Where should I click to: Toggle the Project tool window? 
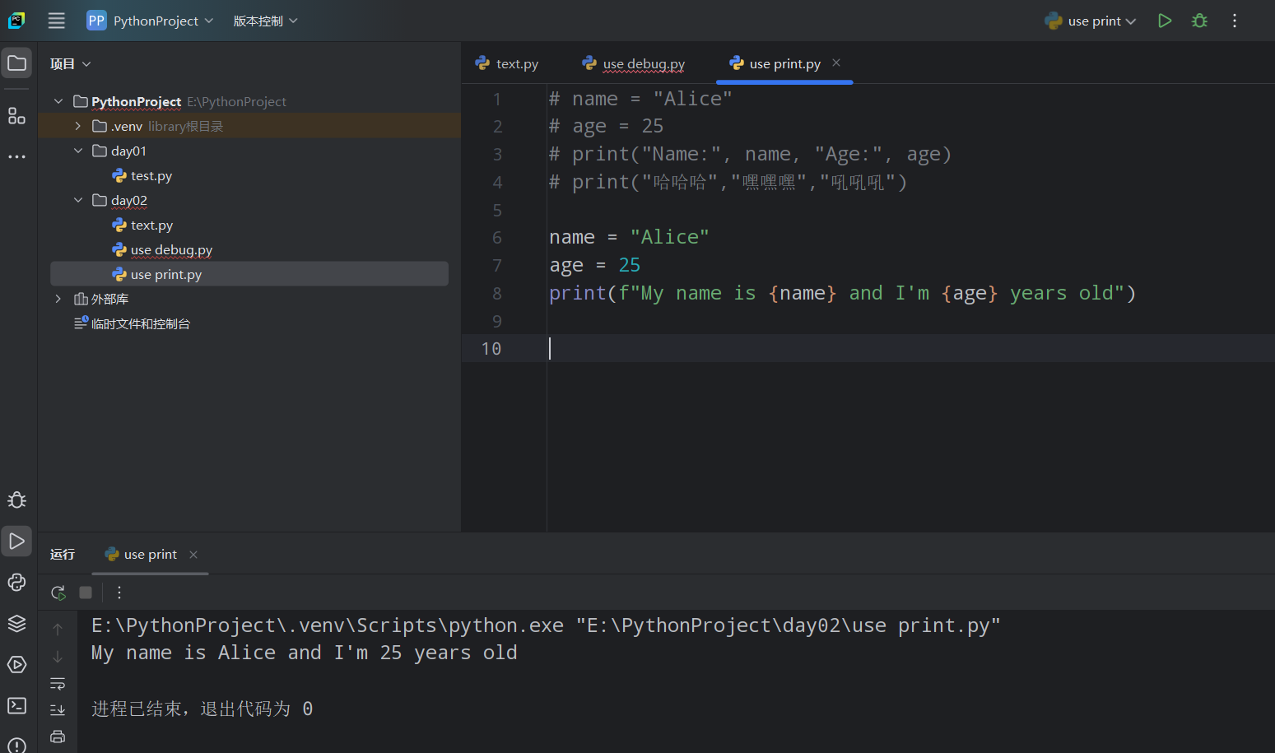(x=16, y=63)
